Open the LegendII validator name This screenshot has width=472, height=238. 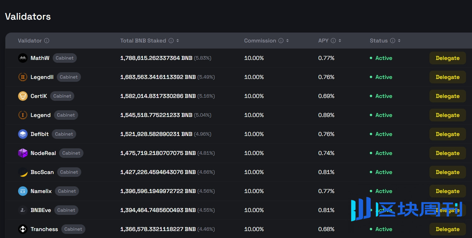pos(42,77)
